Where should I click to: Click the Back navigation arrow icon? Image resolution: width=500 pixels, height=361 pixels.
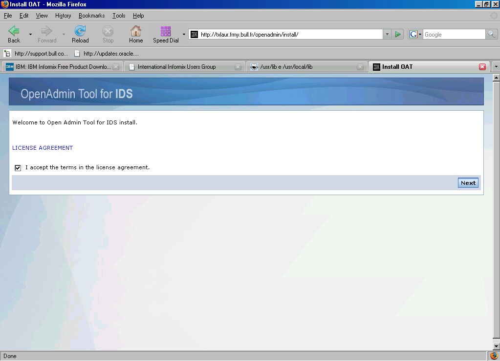pos(14,32)
